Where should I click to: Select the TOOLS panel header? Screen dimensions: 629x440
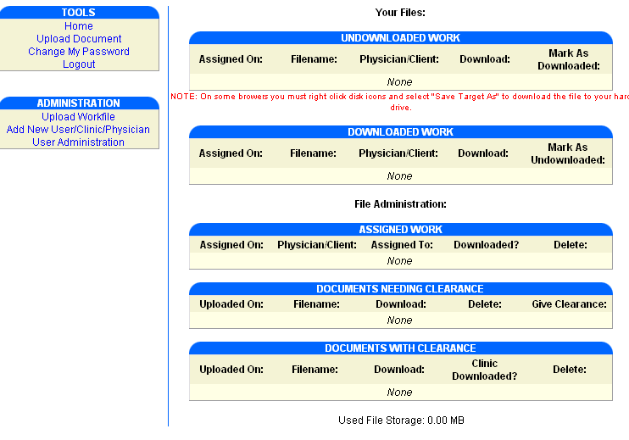click(79, 13)
